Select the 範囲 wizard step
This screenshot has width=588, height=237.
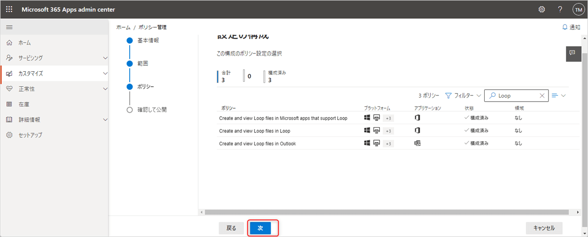click(143, 64)
